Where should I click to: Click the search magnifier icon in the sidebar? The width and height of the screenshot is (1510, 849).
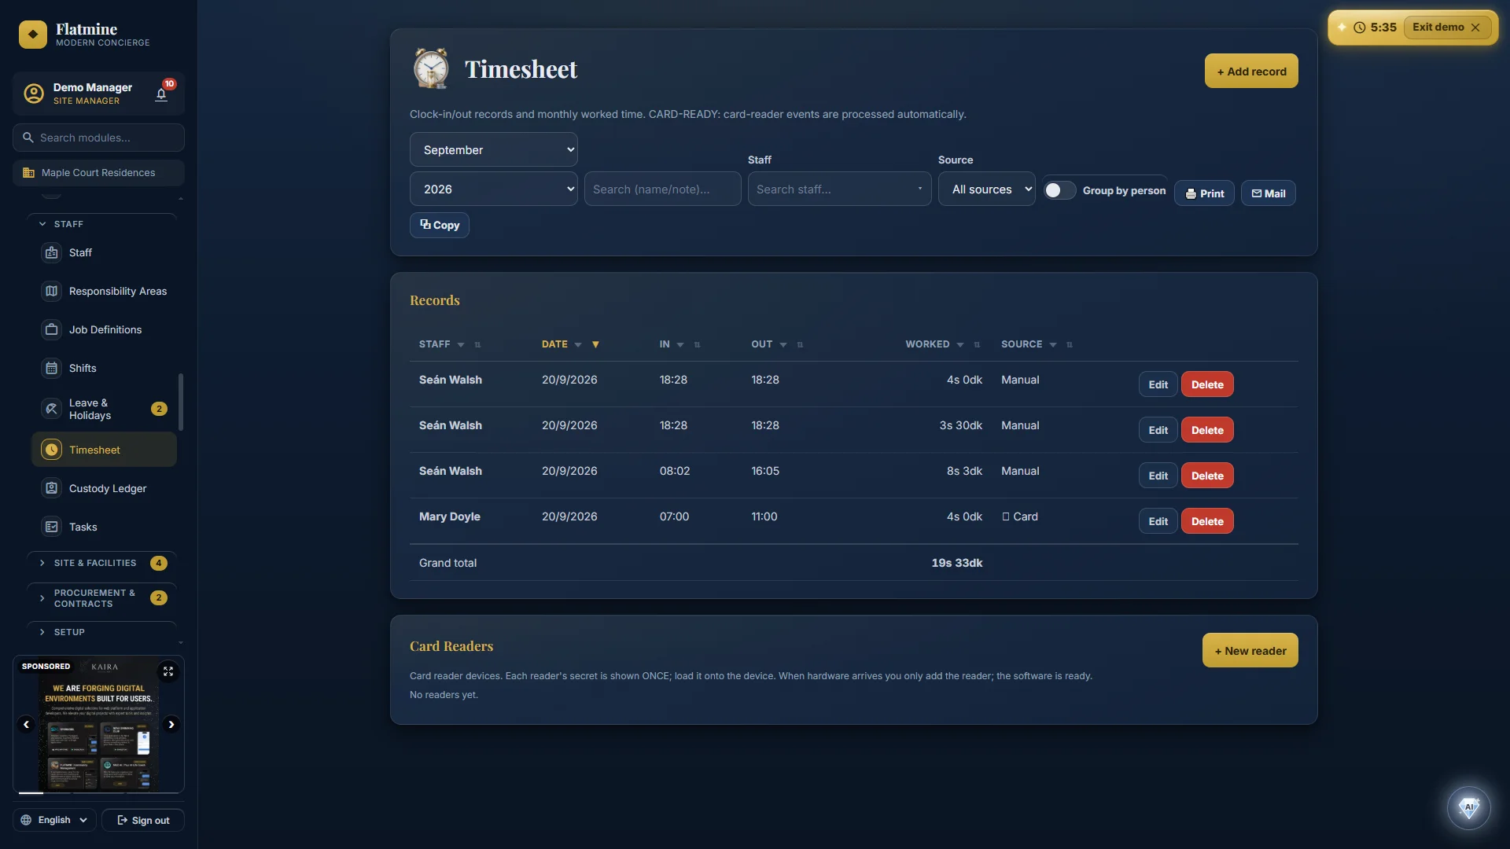28,138
